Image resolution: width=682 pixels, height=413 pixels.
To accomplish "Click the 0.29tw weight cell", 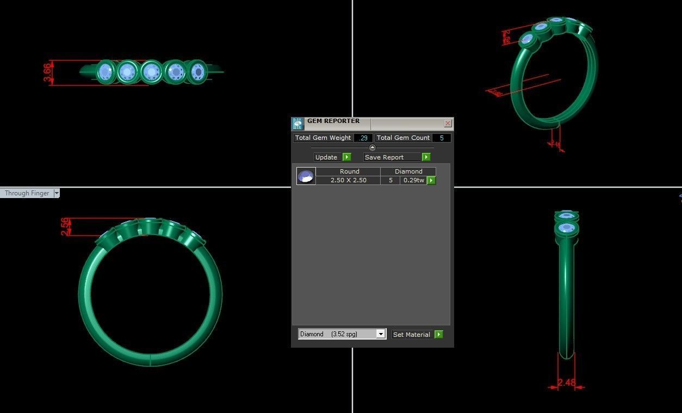I will pyautogui.click(x=414, y=180).
